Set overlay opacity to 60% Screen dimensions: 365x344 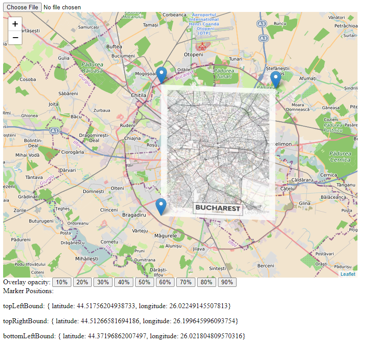pos(165,282)
